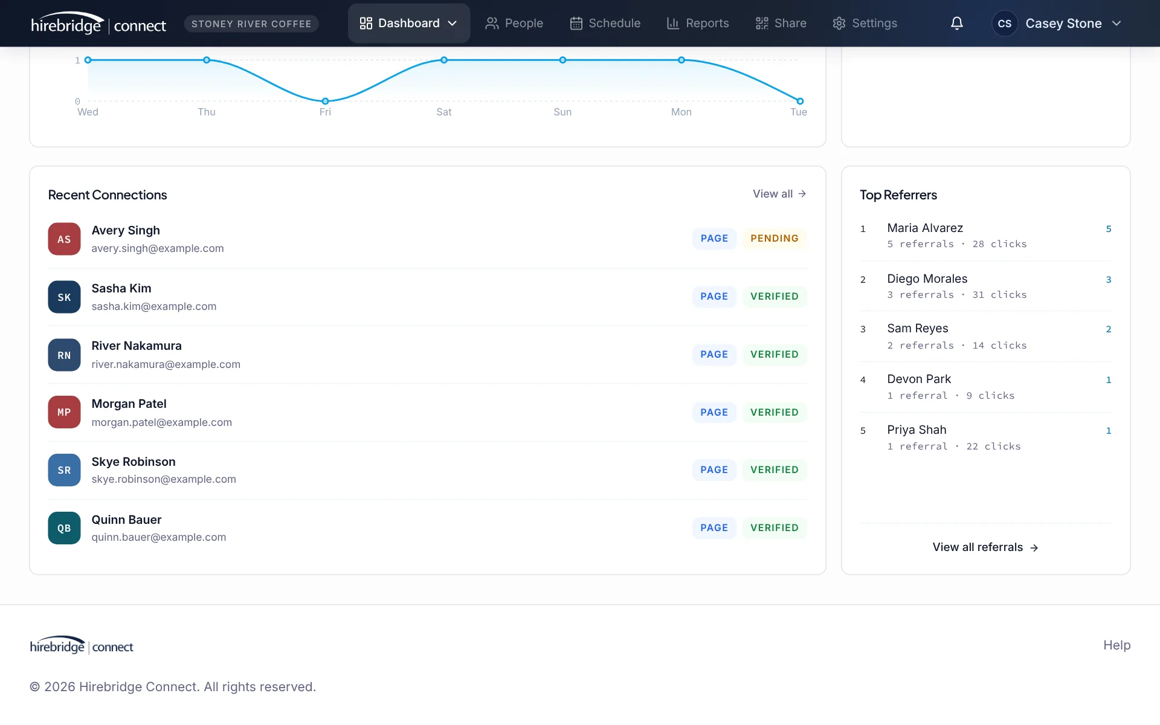Image resolution: width=1160 pixels, height=725 pixels.
Task: Expand the Dashboard menu chevron
Action: click(453, 24)
